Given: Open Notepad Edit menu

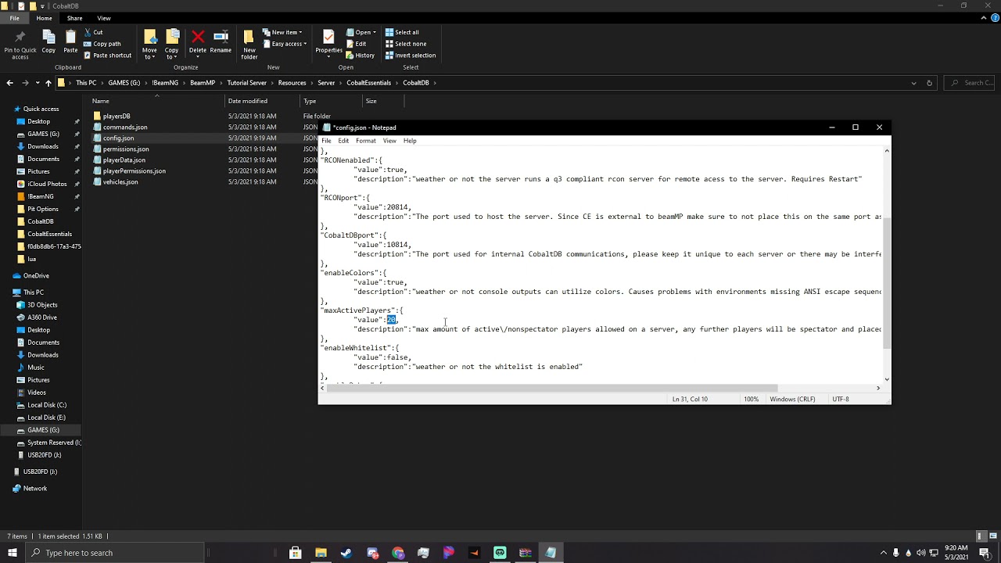Looking at the screenshot, I should click(x=343, y=141).
